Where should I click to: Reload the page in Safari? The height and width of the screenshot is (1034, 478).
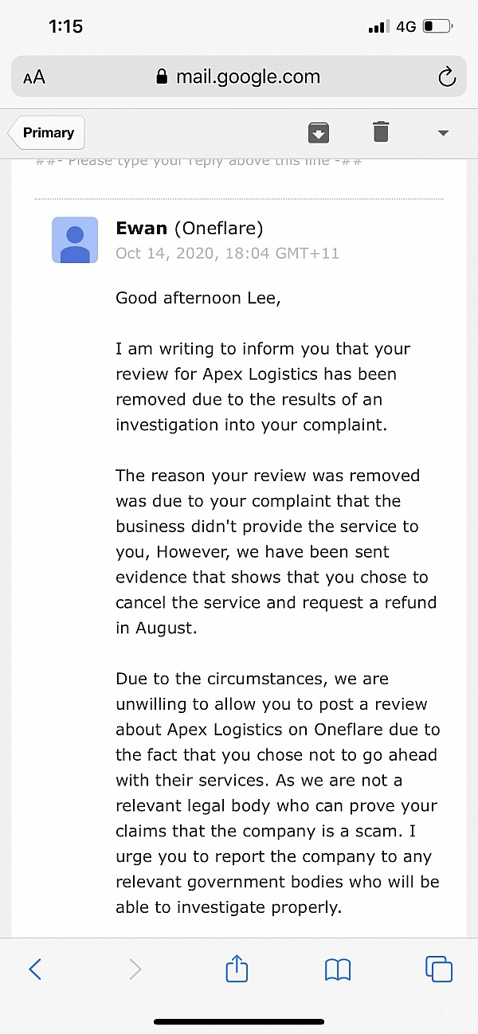447,77
